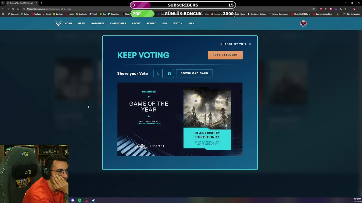Close the Game of the Year tab
362x203 pixels.
[x=36, y=3]
